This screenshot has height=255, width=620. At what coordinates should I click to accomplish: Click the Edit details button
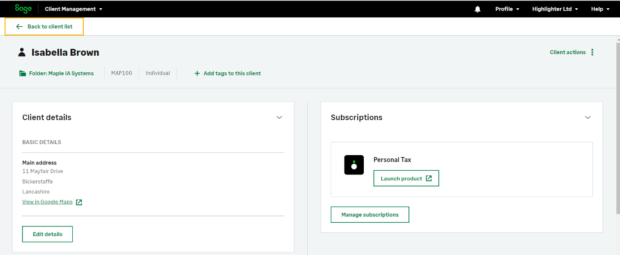point(47,234)
